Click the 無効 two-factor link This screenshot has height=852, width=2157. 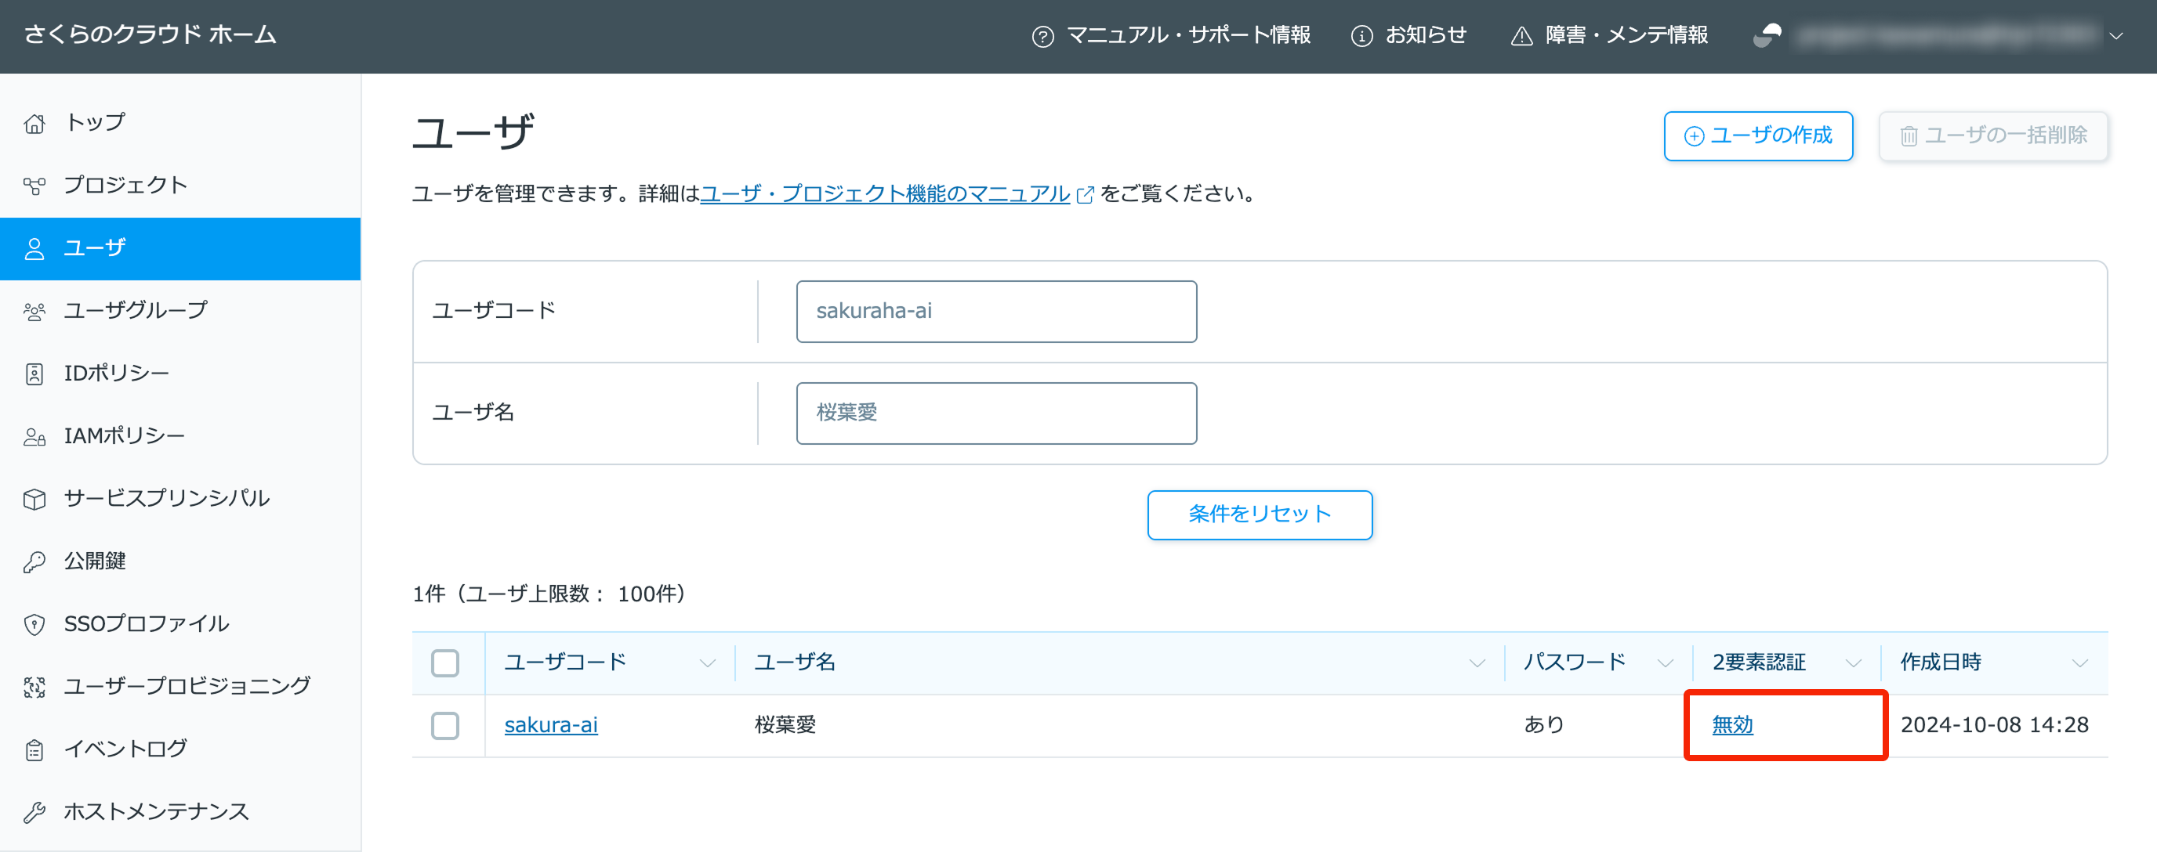pyautogui.click(x=1731, y=725)
